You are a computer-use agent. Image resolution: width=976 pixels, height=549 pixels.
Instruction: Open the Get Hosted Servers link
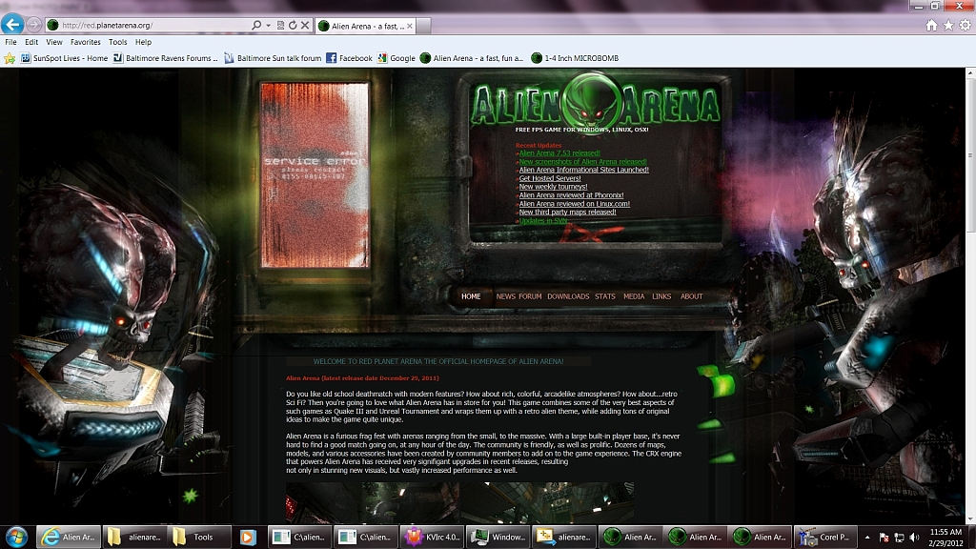click(550, 178)
